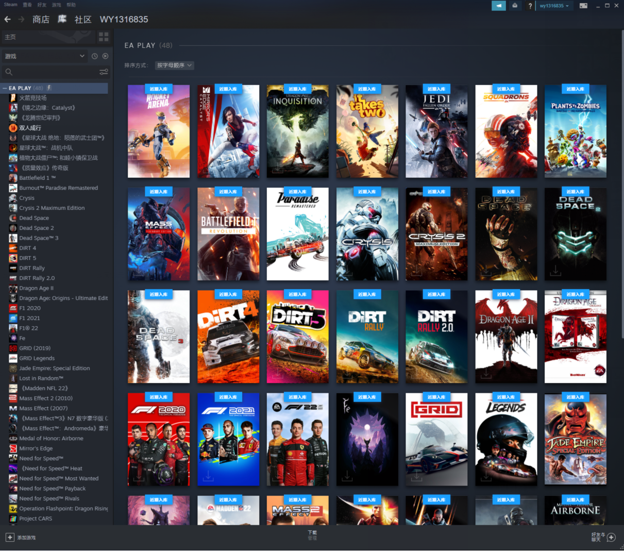Screen dimensions: 624x551
Task: Select Fe game icon in sidebar
Action: (13, 338)
